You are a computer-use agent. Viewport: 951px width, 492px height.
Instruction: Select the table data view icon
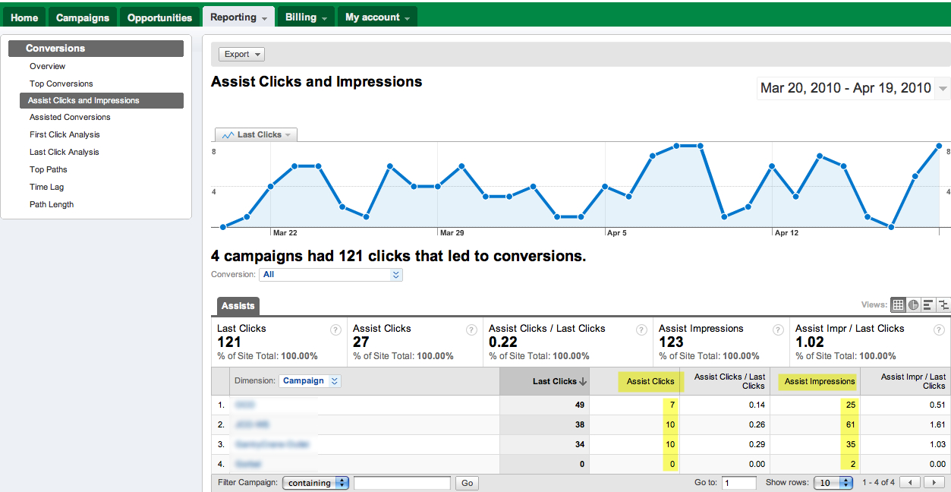(x=898, y=304)
